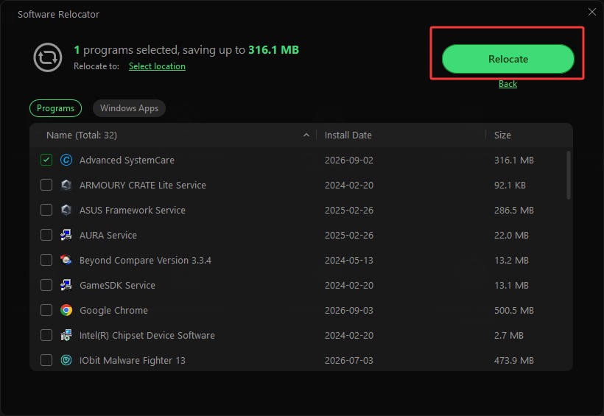The image size is (604, 416).
Task: Click the 92.1 KB size value
Action: [x=510, y=186]
